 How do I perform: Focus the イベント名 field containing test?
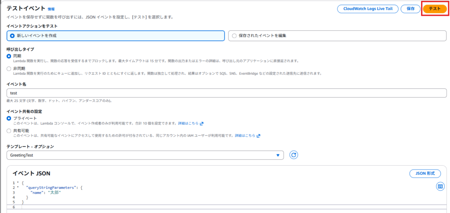point(226,93)
